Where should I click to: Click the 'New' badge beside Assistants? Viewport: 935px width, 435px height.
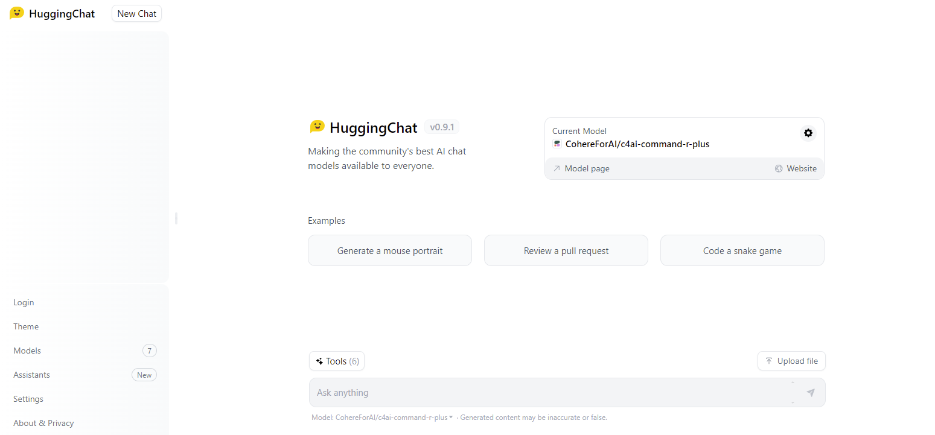coord(144,375)
